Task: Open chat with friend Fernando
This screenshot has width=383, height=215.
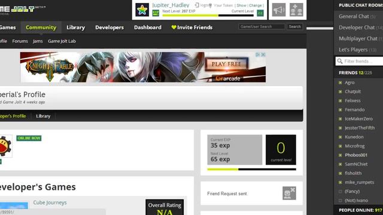Action: (355, 110)
